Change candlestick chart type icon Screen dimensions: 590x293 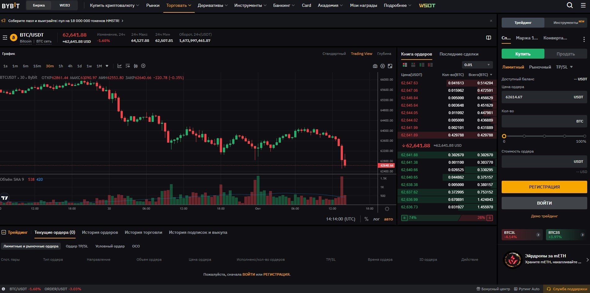(x=135, y=66)
